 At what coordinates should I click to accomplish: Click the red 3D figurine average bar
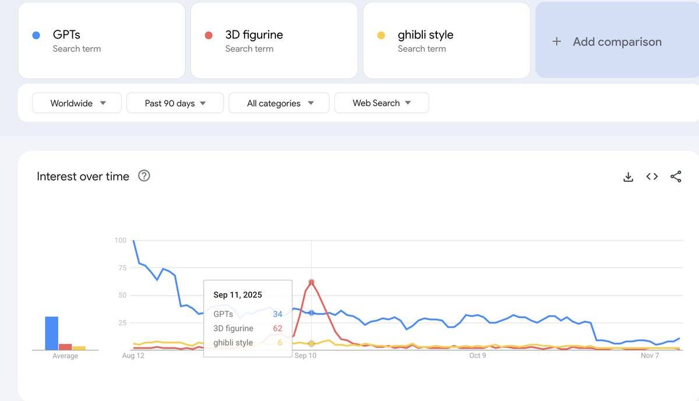tap(65, 347)
